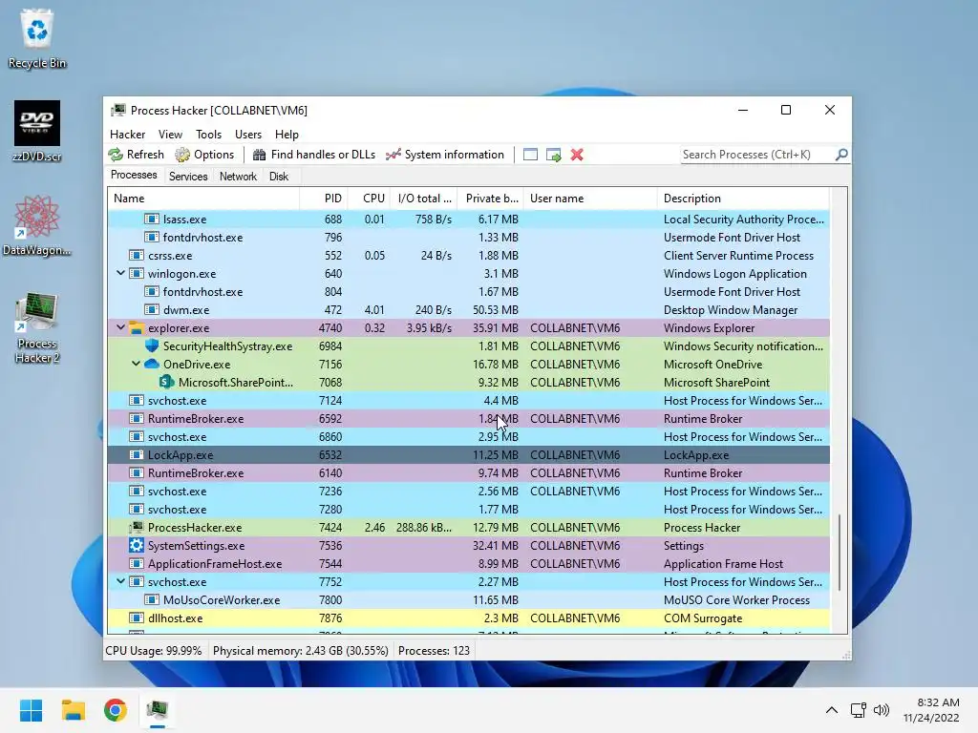Click SecurityHealthSystray.exe shield icon

(x=152, y=346)
